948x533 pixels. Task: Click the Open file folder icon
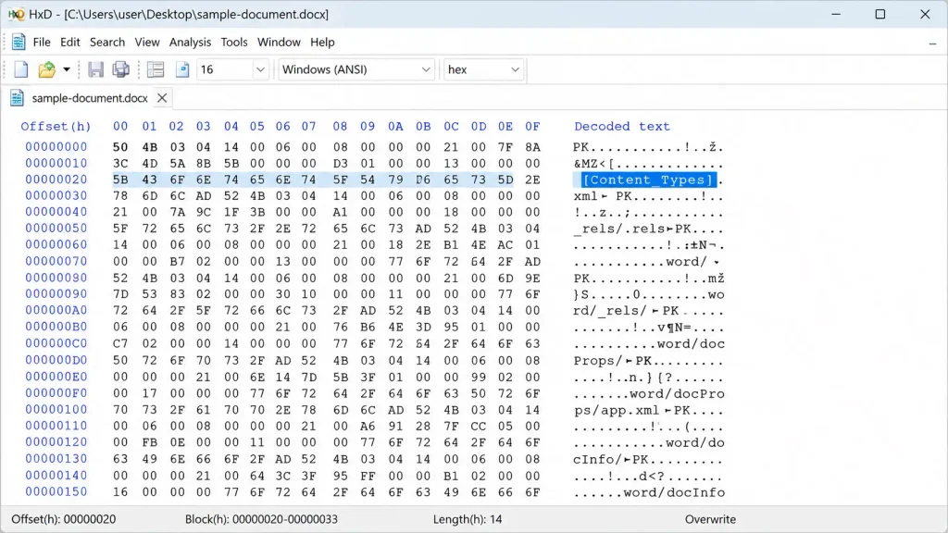pos(46,69)
